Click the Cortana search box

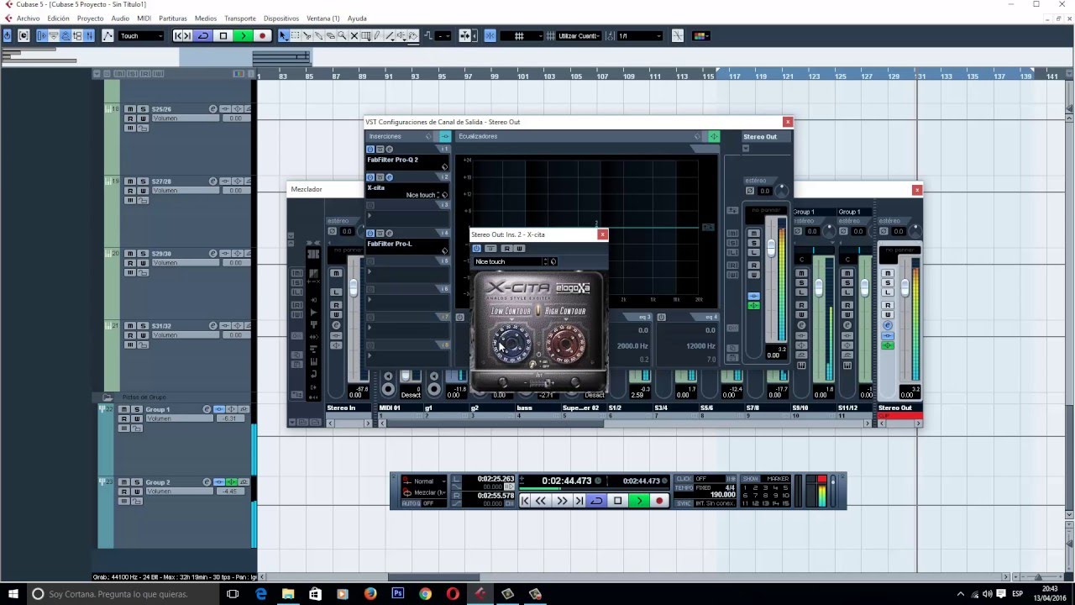[124, 593]
